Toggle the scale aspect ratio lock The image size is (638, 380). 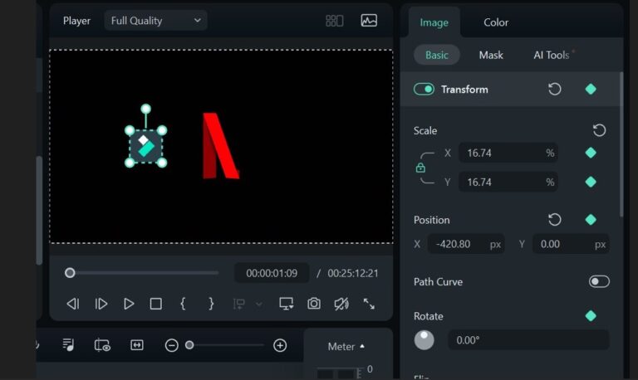click(x=420, y=168)
